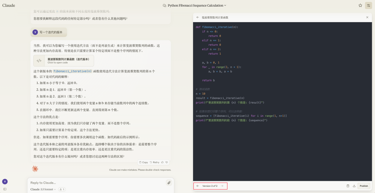Click code line result = fibonacci_iterative(n)
Image resolution: width=375 pixels, height=193 pixels.
click(x=220, y=98)
